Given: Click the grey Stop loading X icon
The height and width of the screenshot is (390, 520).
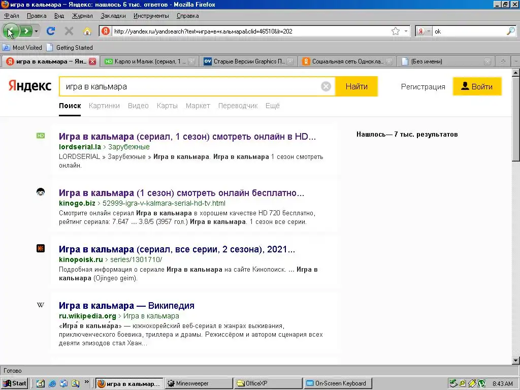Looking at the screenshot, I should pyautogui.click(x=69, y=31).
